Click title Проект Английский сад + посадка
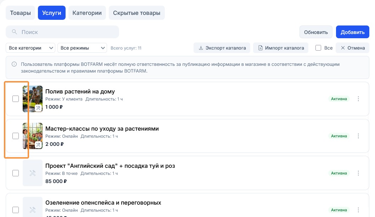The image size is (375, 217). pyautogui.click(x=110, y=166)
